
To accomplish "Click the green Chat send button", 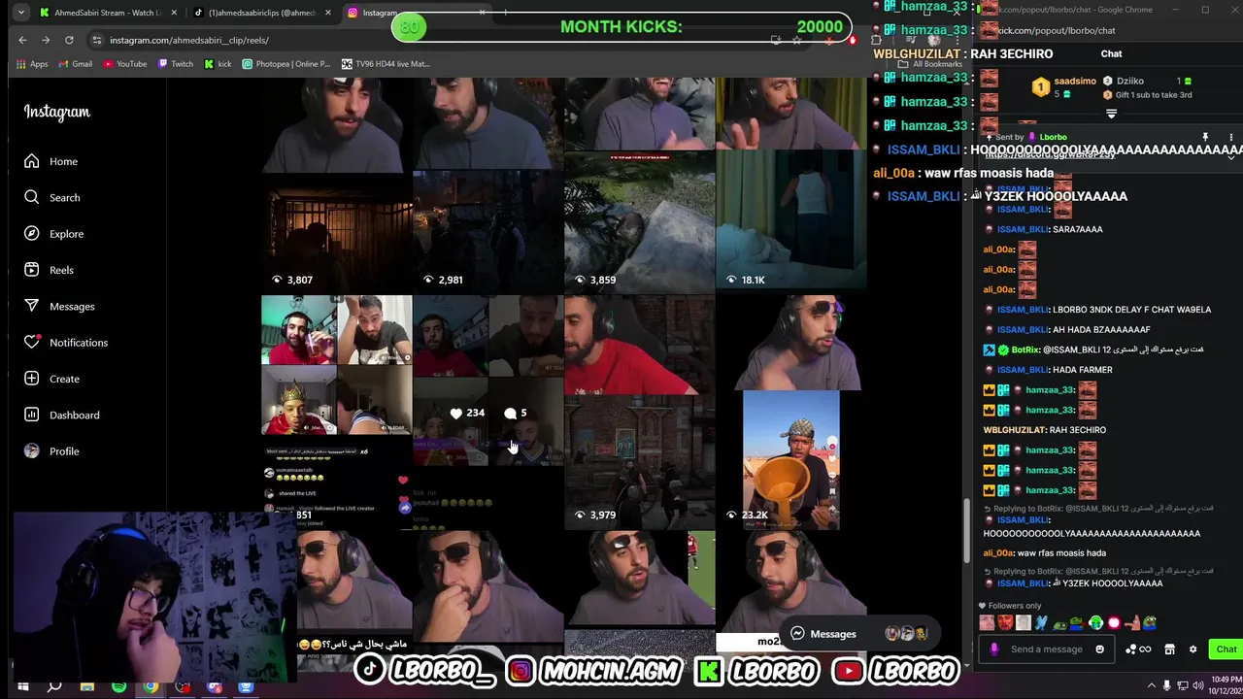I will pos(1226,649).
